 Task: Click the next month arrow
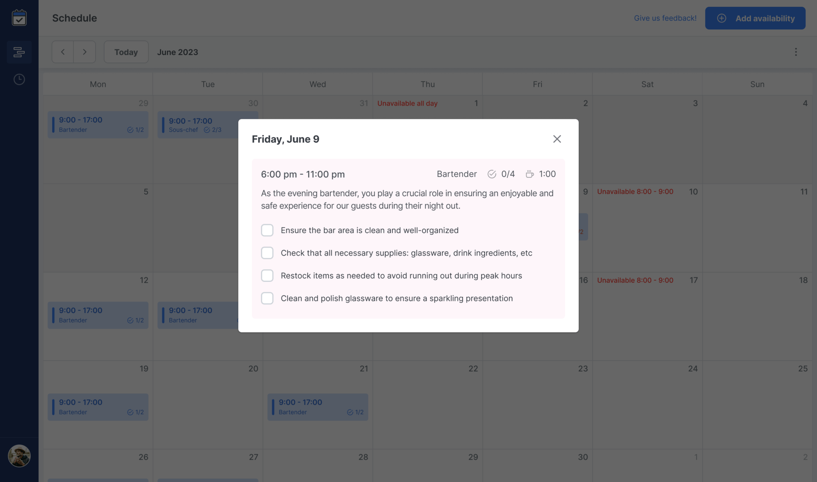(x=85, y=52)
